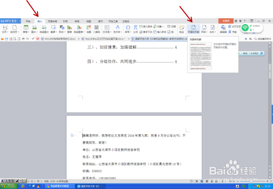The image size is (273, 189).
Task: Save the document with the floppy icon
Action: pos(6,39)
